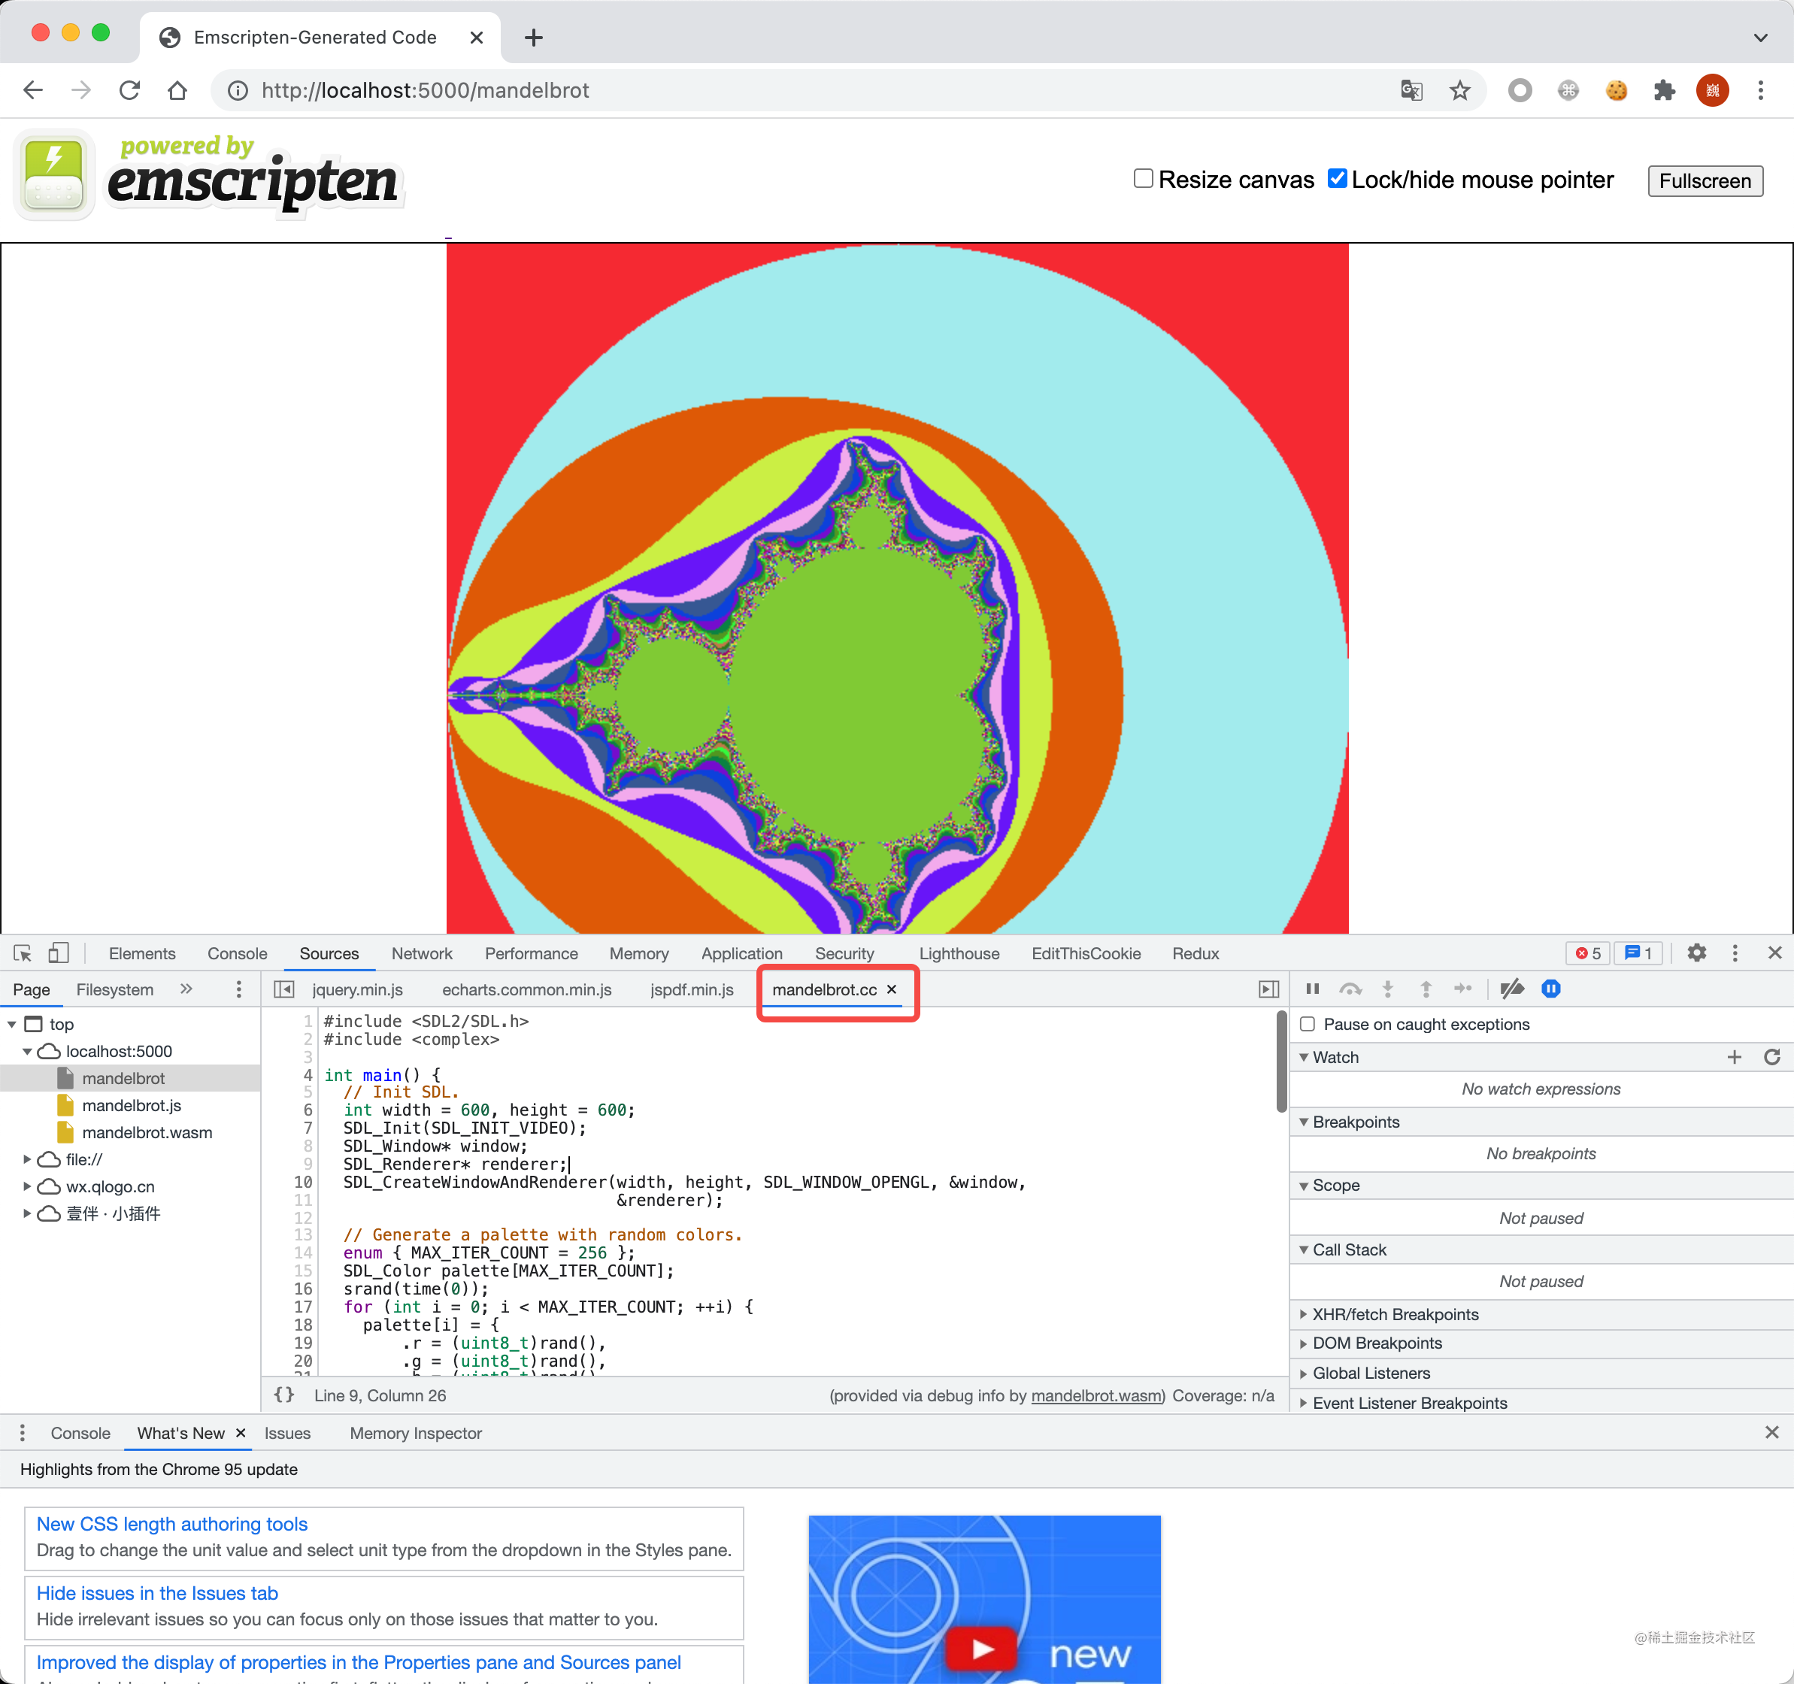This screenshot has width=1794, height=1684.
Task: Bookmark this page star icon
Action: coord(1460,90)
